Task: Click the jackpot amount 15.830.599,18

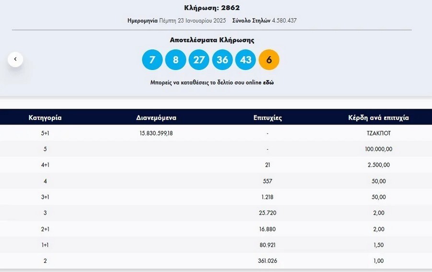Action: [x=156, y=133]
